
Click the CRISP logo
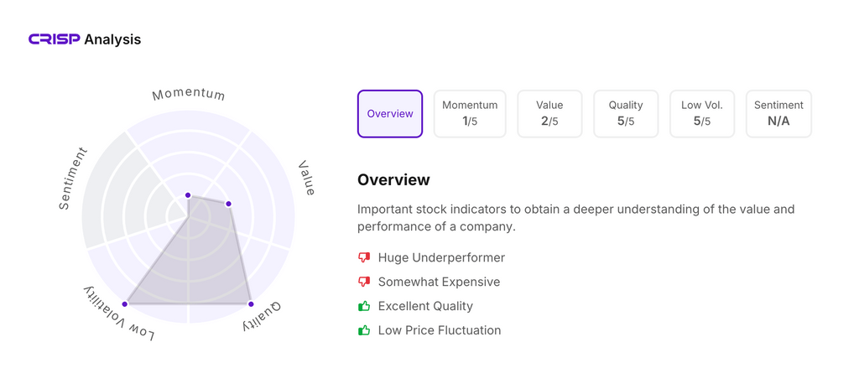(55, 39)
